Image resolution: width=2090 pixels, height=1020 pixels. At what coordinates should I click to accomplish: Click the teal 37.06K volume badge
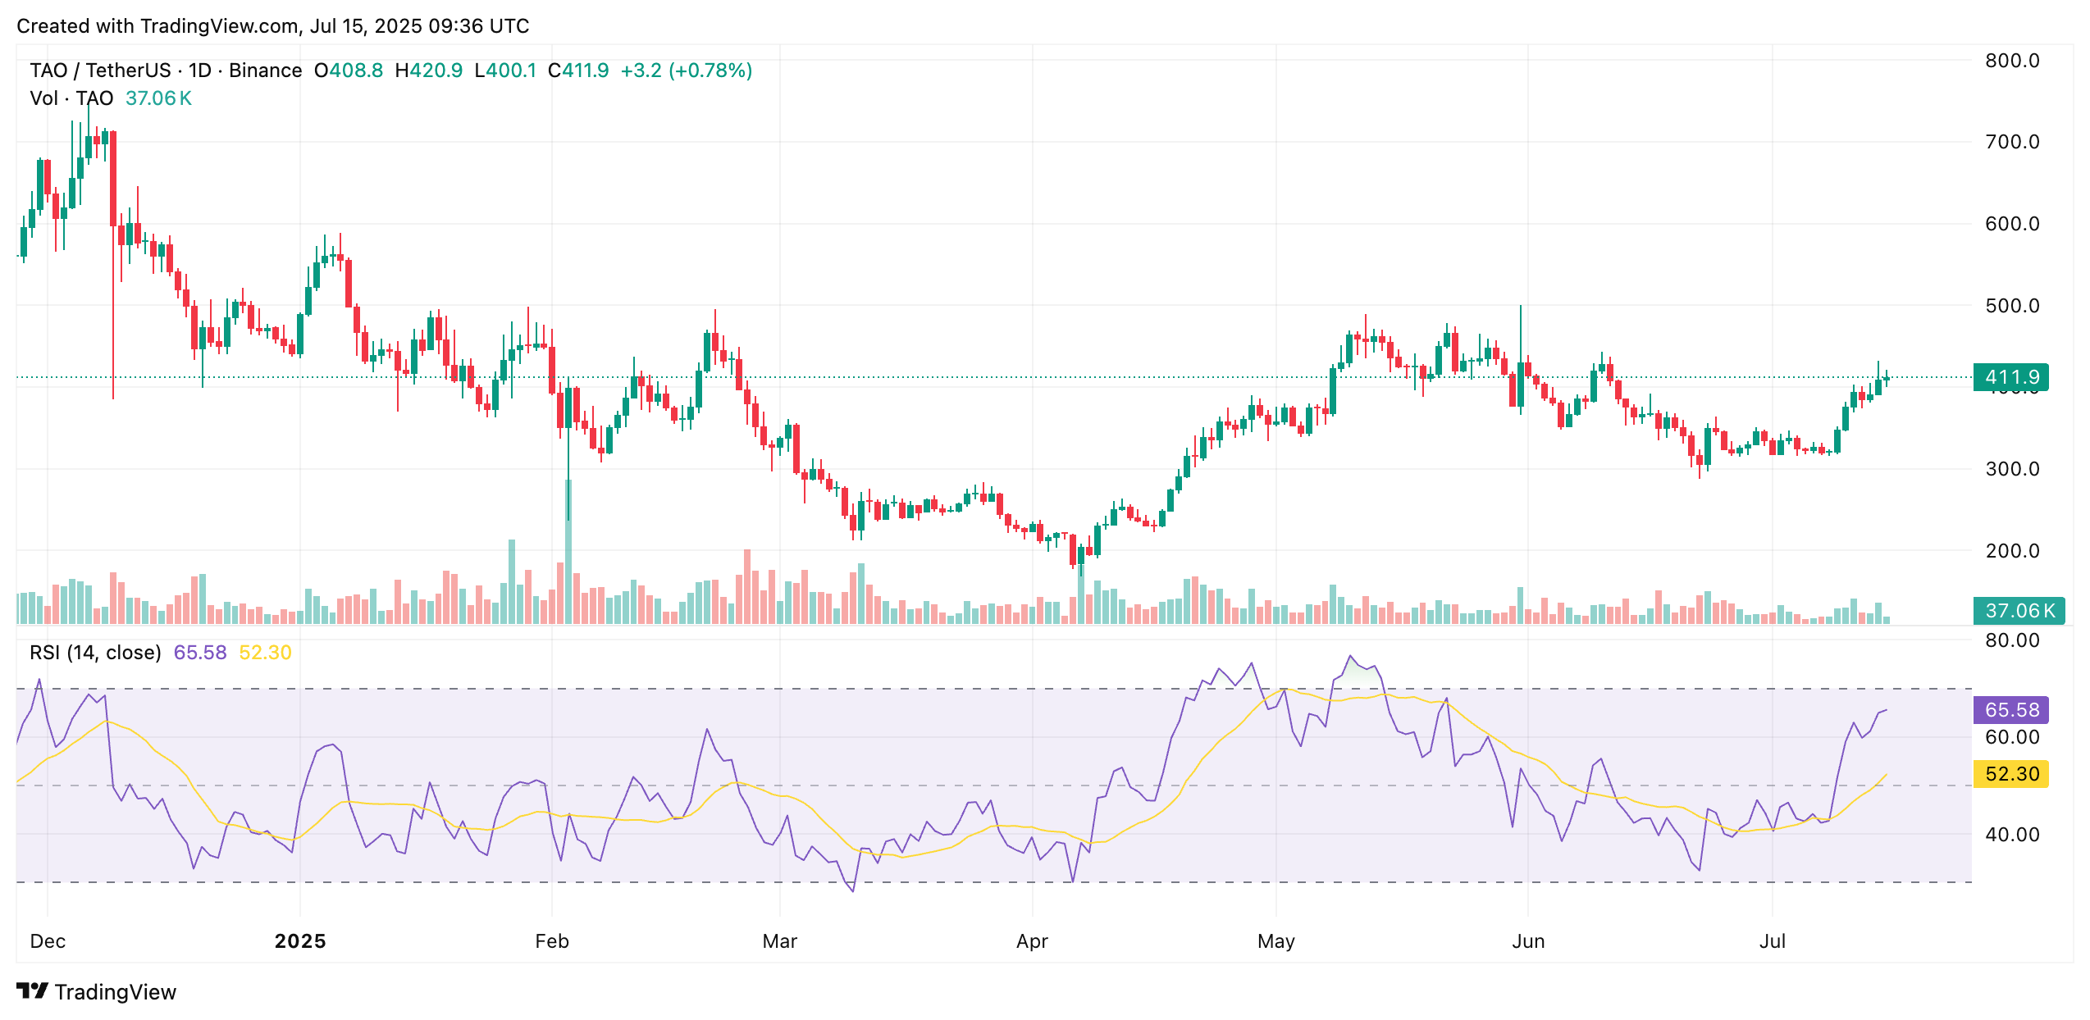click(x=2019, y=610)
